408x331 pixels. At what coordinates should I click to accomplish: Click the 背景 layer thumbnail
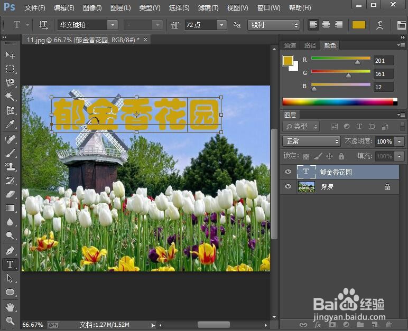pos(307,186)
